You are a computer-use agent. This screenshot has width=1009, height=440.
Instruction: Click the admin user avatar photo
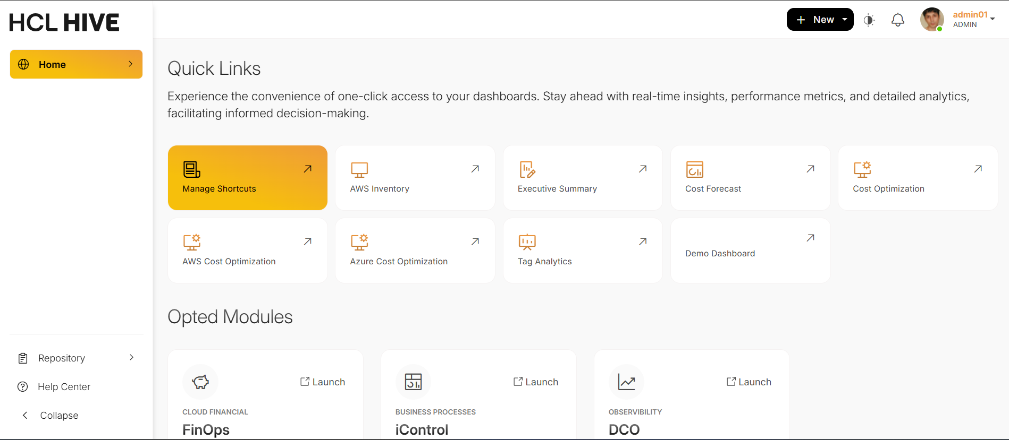(x=931, y=20)
